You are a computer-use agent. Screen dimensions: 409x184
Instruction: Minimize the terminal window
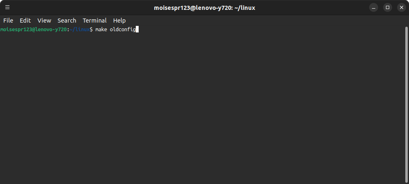374,7
